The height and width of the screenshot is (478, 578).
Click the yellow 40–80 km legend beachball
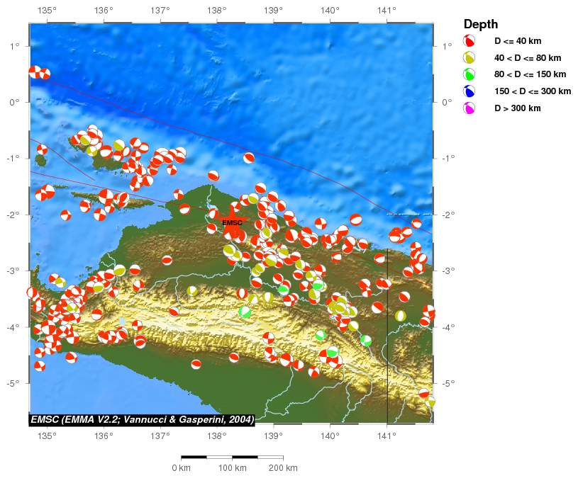(x=469, y=57)
